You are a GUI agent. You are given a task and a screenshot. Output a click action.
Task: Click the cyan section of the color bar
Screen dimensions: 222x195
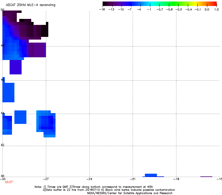(x=152, y=4)
